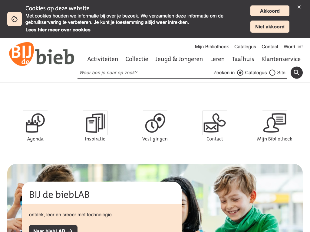Click the magnifying glass search button
The width and height of the screenshot is (310, 232).
click(297, 72)
